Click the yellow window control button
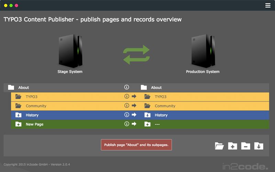275x172 pixels. [5, 6]
